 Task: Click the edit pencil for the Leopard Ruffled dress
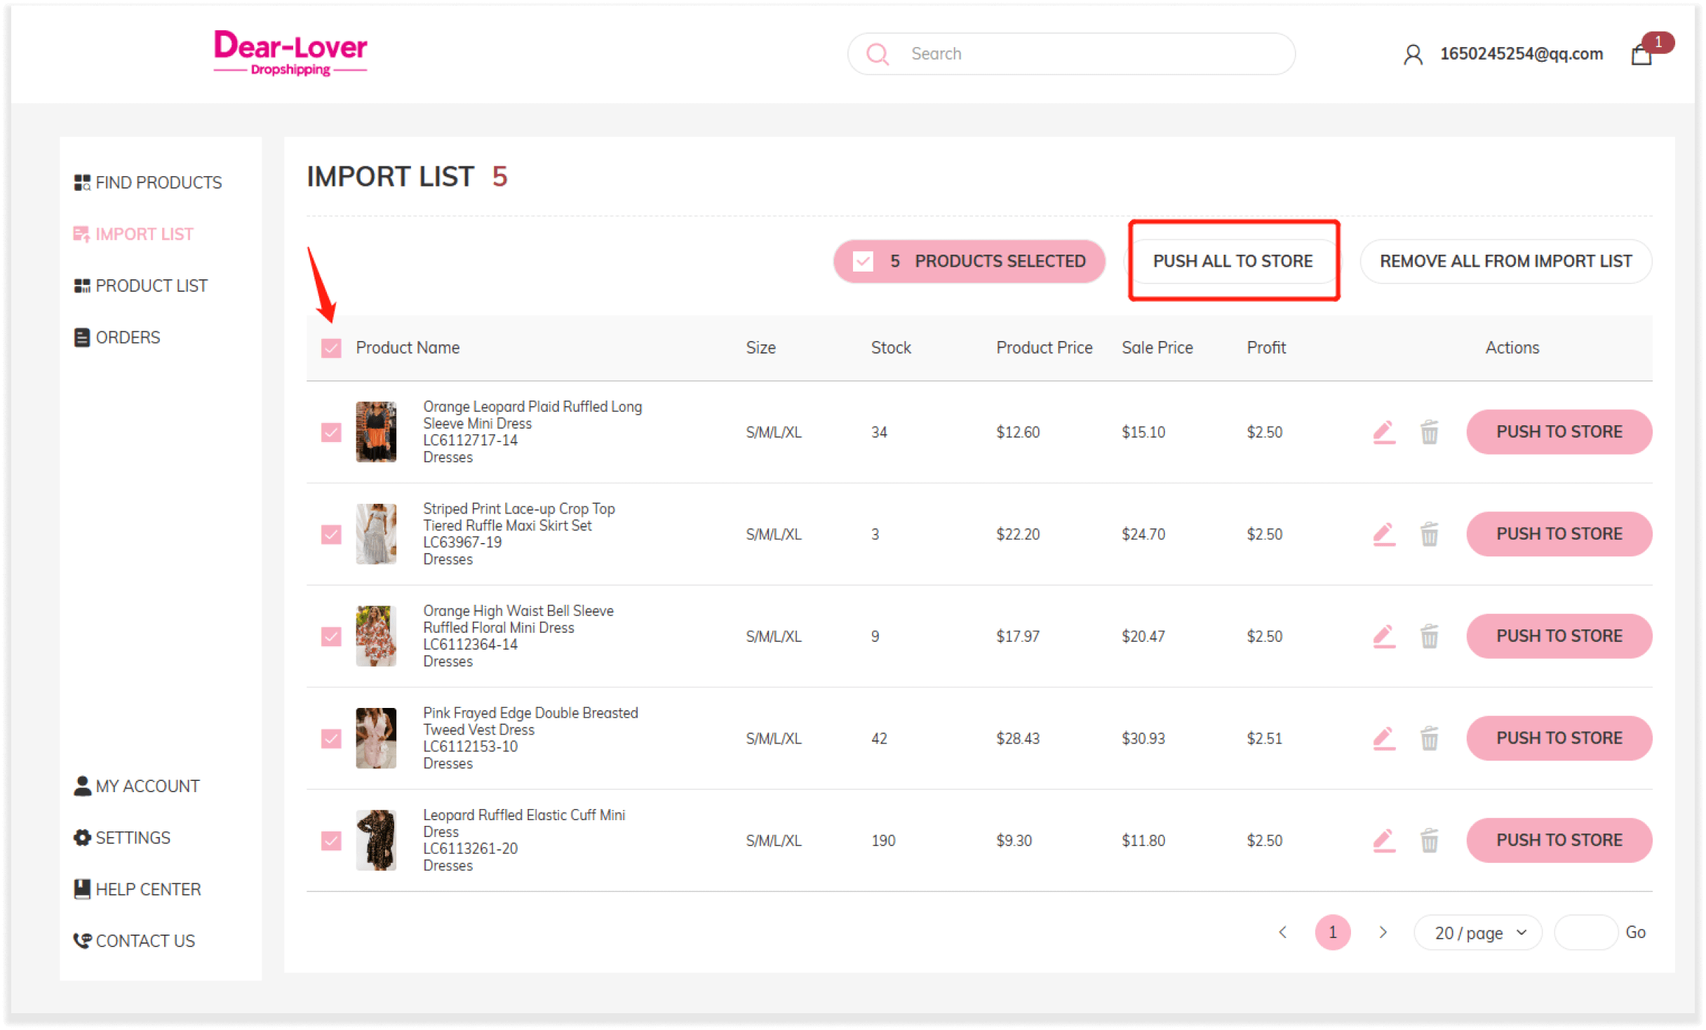tap(1383, 840)
